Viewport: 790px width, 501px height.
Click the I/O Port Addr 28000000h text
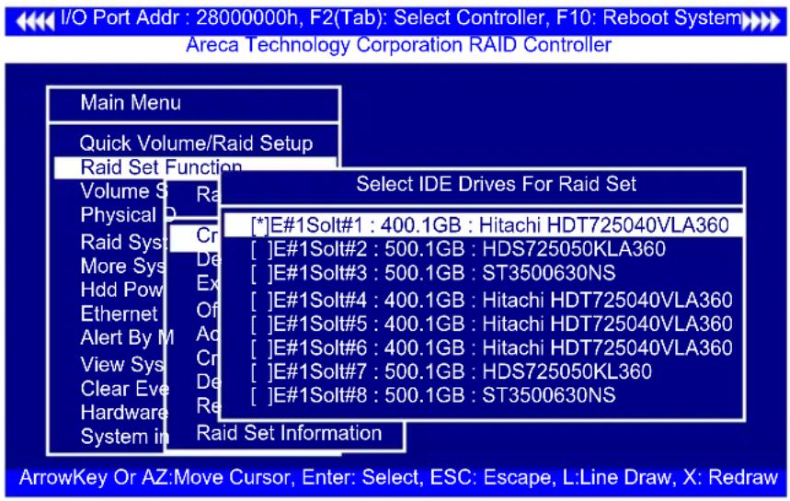[179, 19]
